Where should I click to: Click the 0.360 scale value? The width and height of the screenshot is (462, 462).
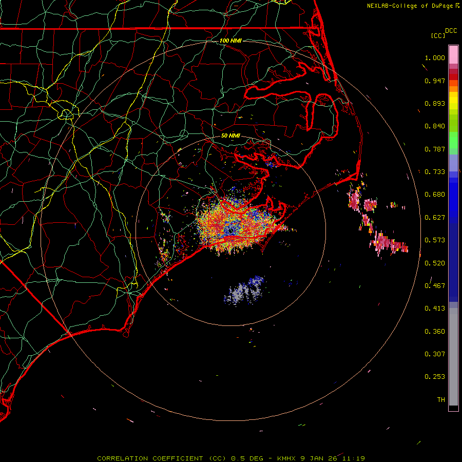point(435,332)
